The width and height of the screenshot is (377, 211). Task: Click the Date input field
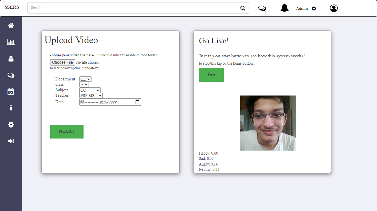(110, 102)
